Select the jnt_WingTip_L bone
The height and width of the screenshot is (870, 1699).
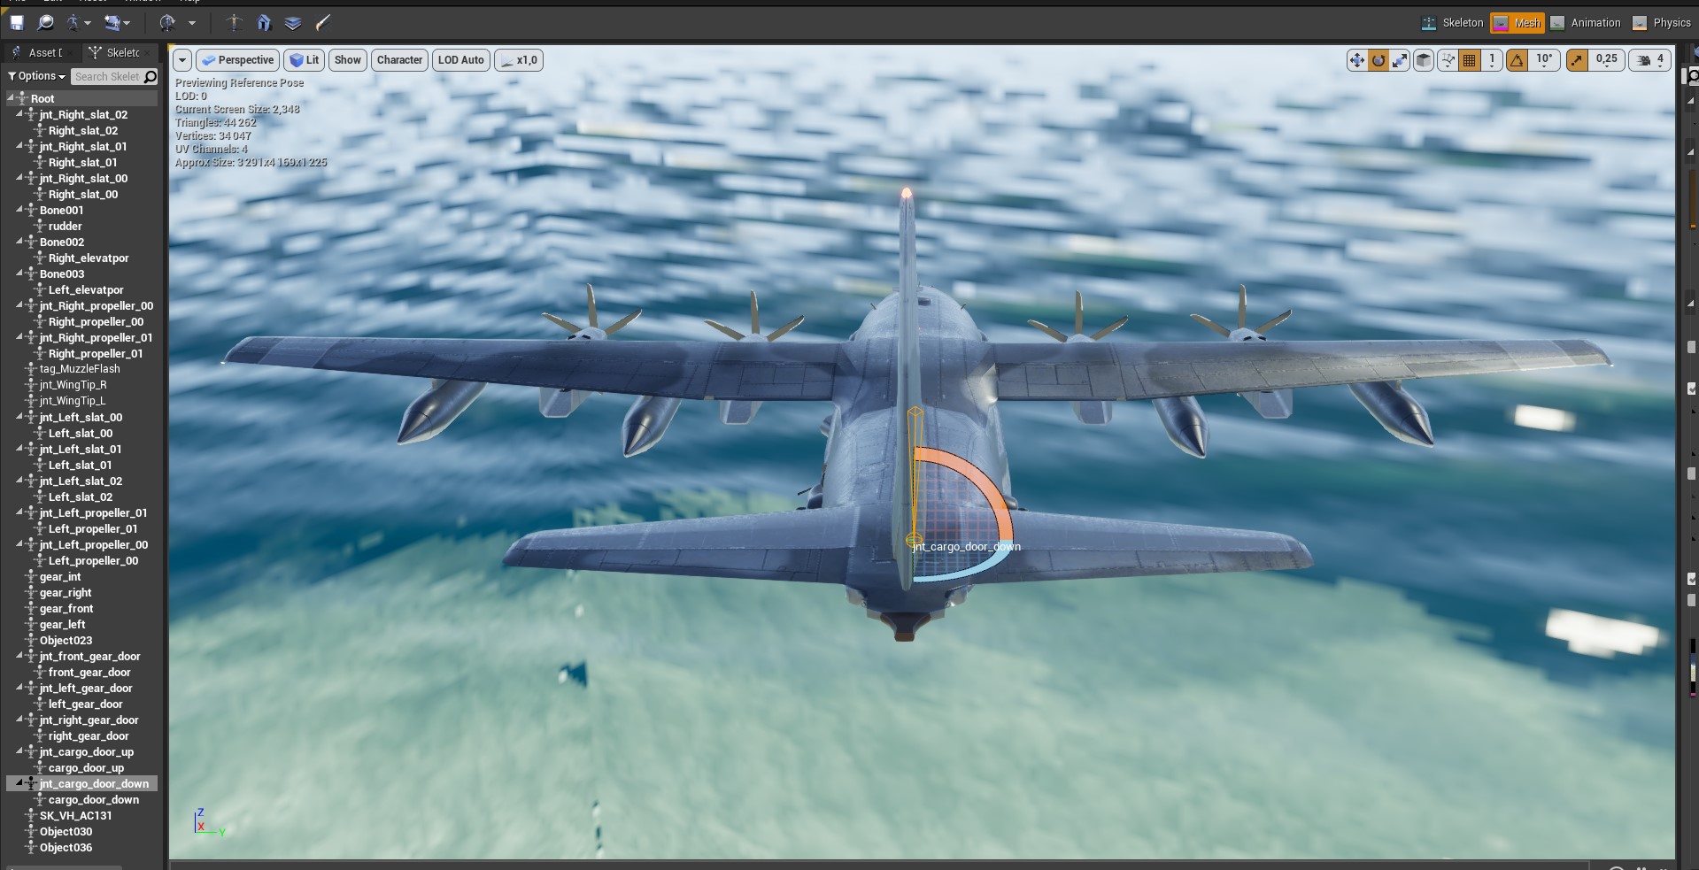click(x=72, y=401)
